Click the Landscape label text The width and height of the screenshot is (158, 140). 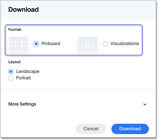(x=28, y=71)
